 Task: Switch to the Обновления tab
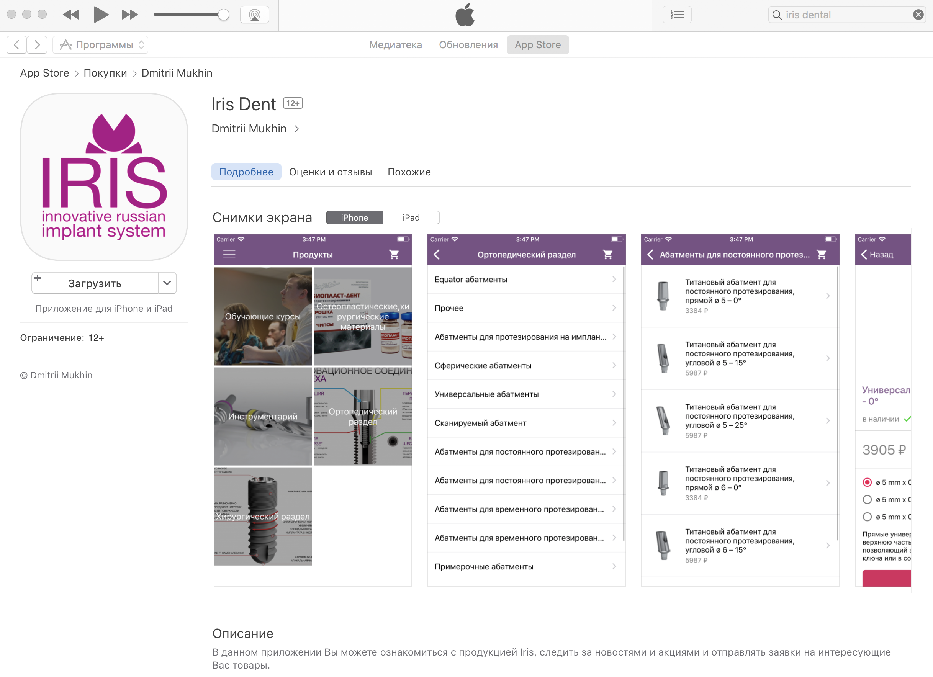coord(468,44)
